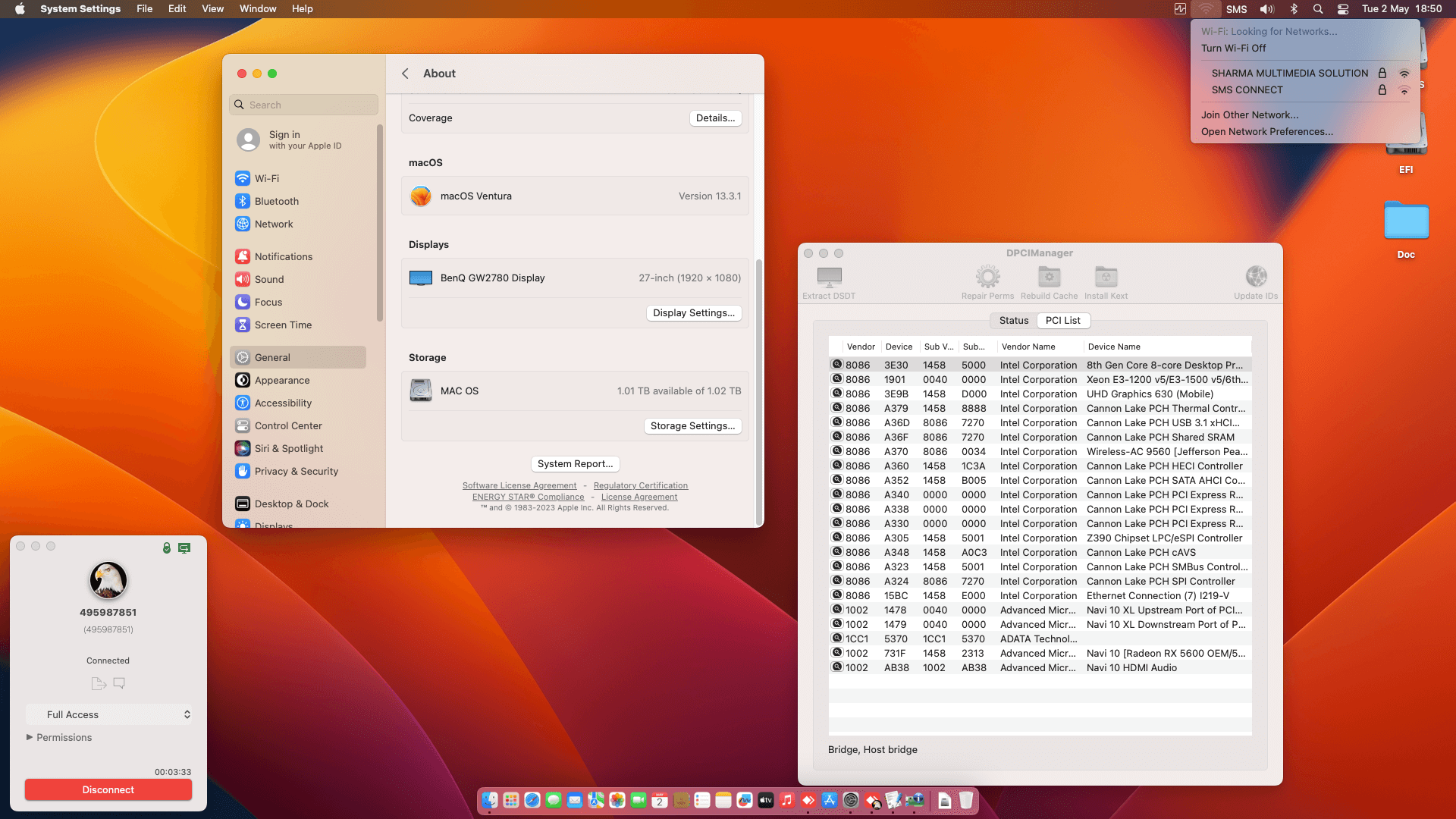Open Photos app in the Dock
Image resolution: width=1456 pixels, height=819 pixels.
617,800
